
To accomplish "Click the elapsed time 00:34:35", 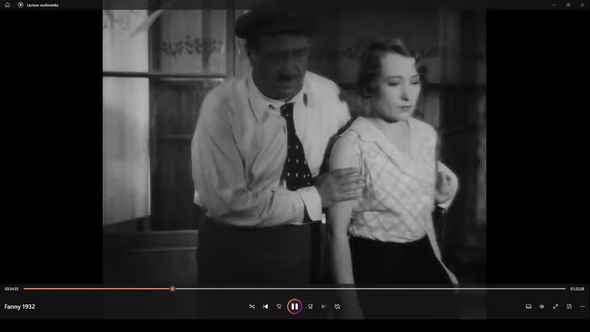I will pyautogui.click(x=12, y=289).
